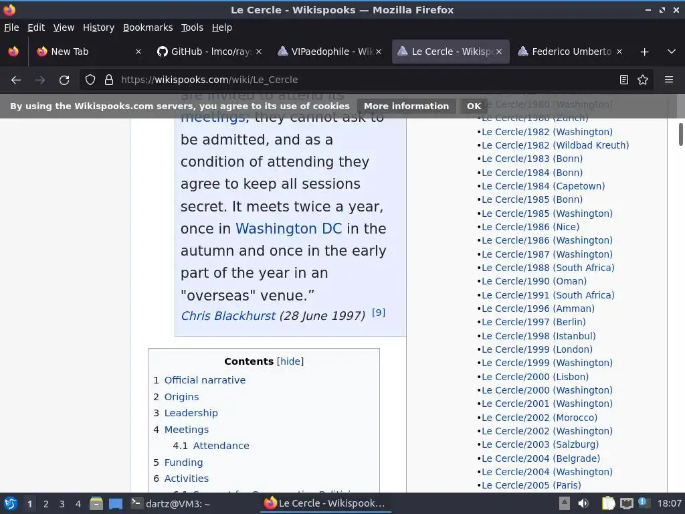Open Le Cercle/2004 (Belgrade)
The width and height of the screenshot is (685, 514).
pos(541,458)
